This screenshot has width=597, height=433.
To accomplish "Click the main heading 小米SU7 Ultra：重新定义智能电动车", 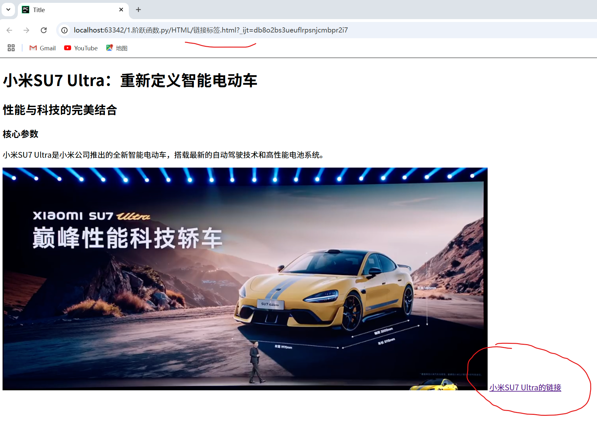I will click(130, 80).
